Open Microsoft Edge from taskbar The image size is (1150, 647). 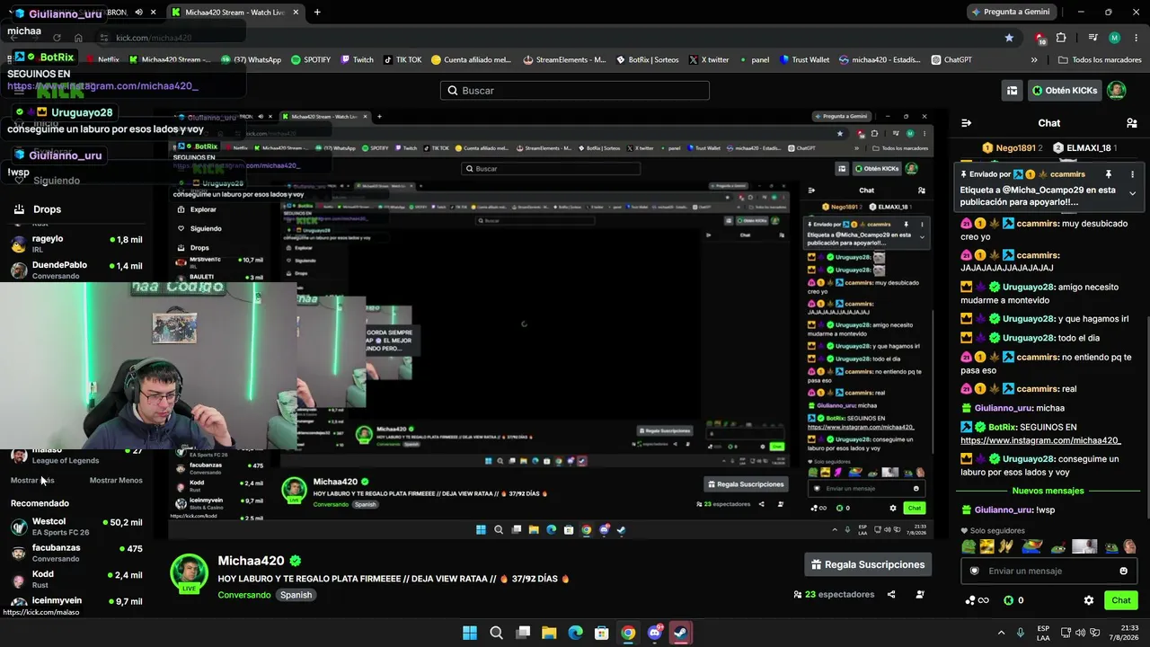pos(575,633)
